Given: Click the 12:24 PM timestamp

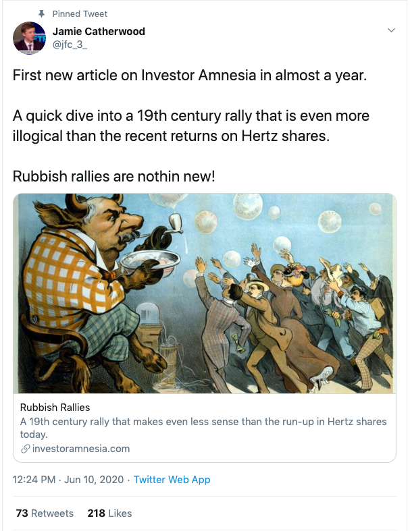Looking at the screenshot, I should click(34, 480).
